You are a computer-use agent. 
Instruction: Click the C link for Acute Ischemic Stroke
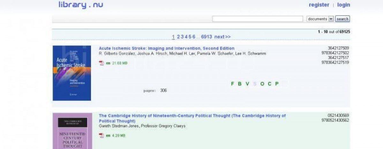269,84
